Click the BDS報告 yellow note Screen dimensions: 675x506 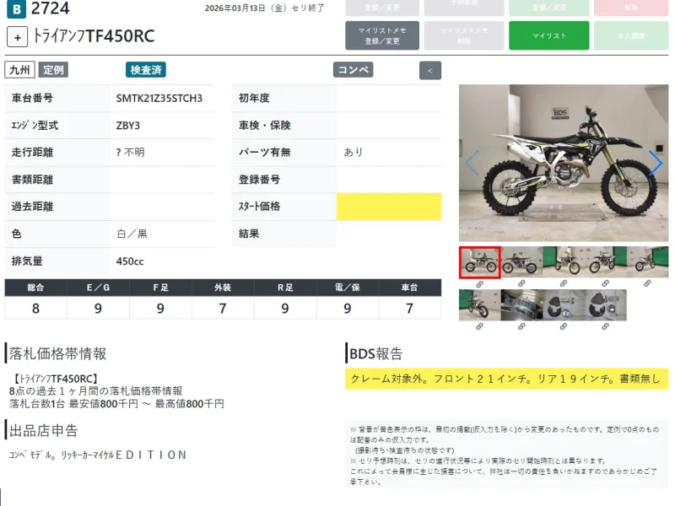click(507, 379)
